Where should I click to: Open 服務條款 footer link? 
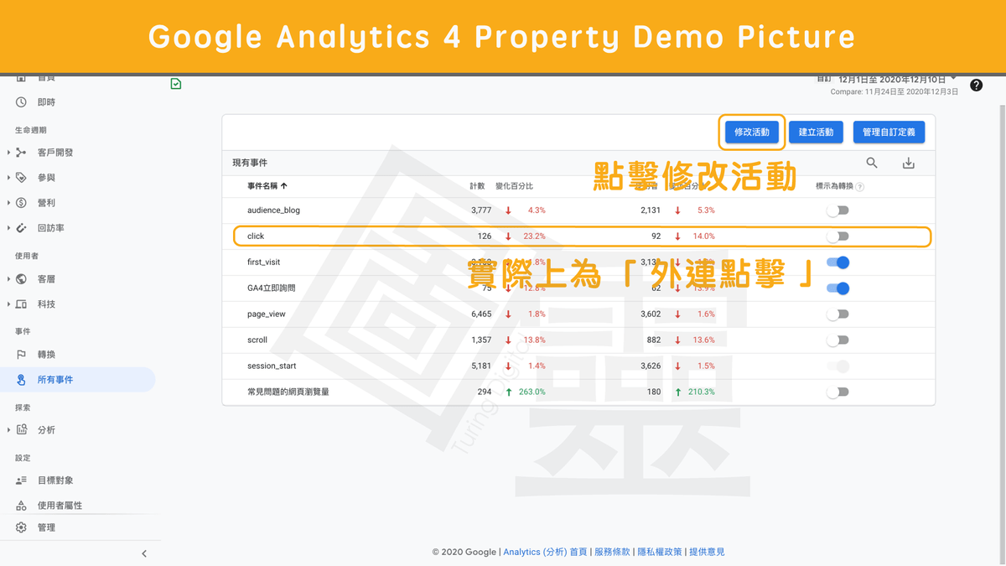pos(611,552)
